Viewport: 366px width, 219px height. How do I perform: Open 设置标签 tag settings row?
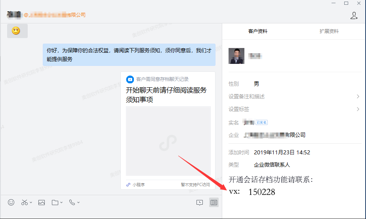[294, 109]
